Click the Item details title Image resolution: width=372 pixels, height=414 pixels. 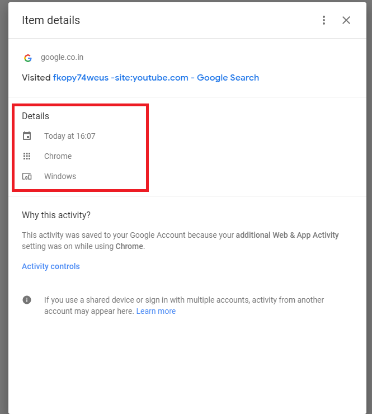pyautogui.click(x=51, y=20)
